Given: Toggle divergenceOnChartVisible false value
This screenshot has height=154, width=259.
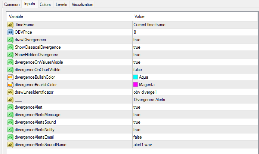Looking at the screenshot, I should [x=138, y=70].
